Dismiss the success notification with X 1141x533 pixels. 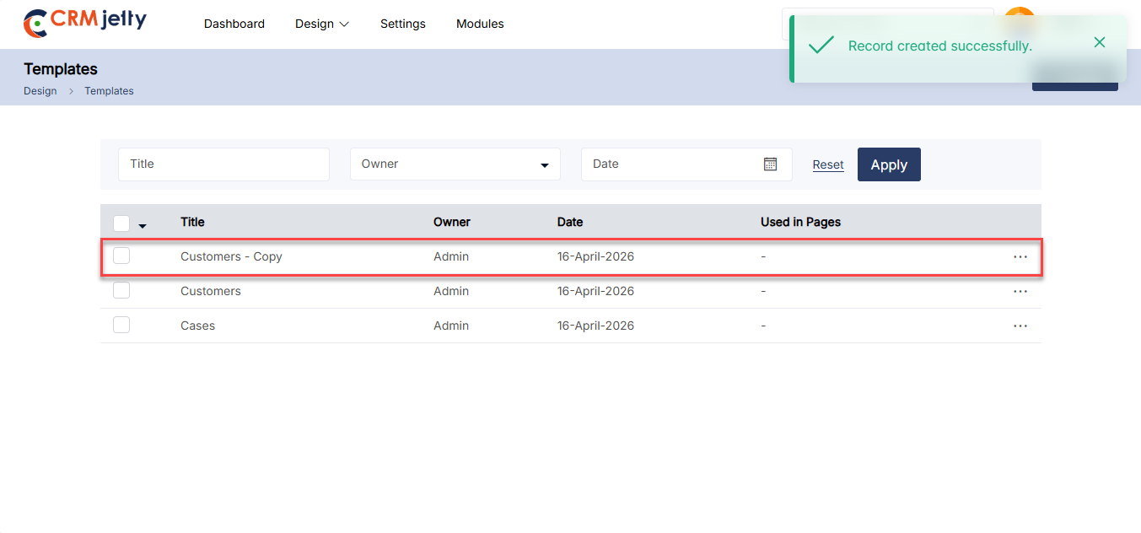click(1099, 42)
